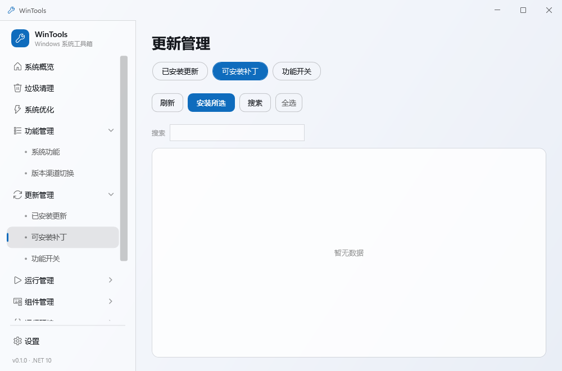Switch to the 可安装补丁 top tab
The image size is (562, 371).
(240, 71)
